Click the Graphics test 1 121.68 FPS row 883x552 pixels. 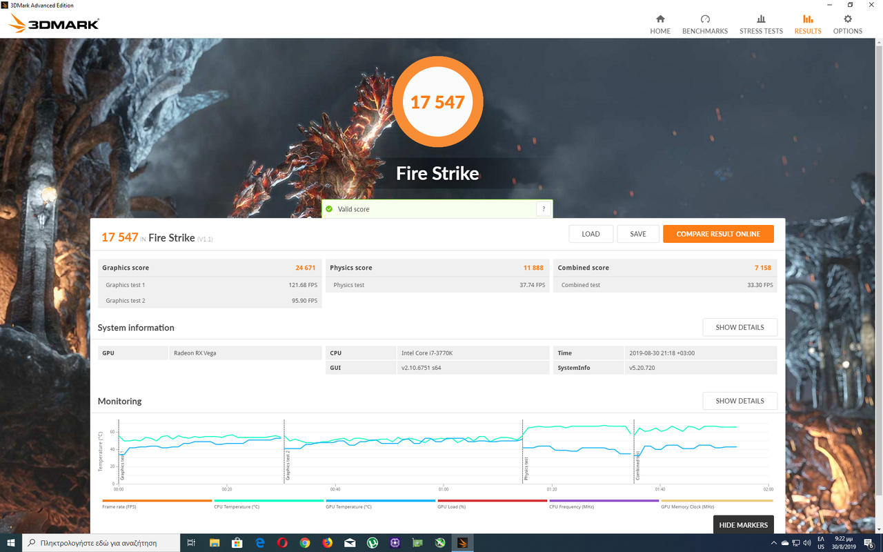click(x=210, y=285)
